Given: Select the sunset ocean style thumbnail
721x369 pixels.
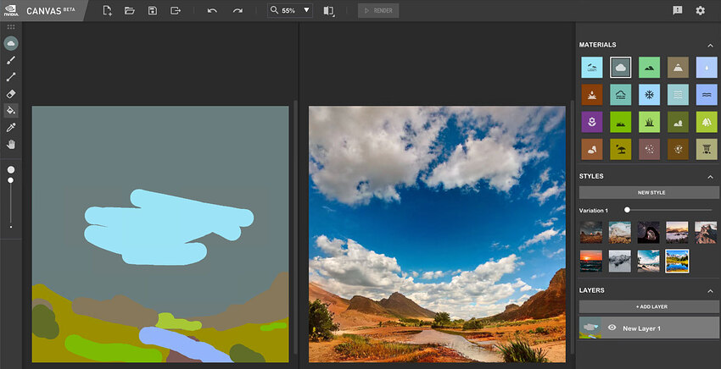Looking at the screenshot, I should pos(591,261).
